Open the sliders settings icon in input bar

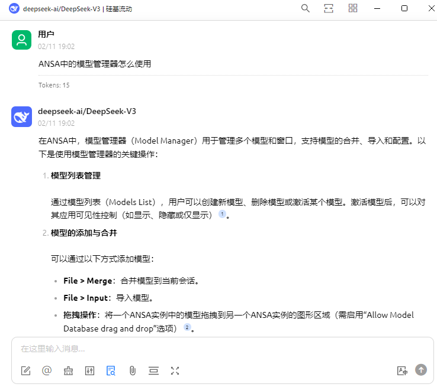pos(89,370)
